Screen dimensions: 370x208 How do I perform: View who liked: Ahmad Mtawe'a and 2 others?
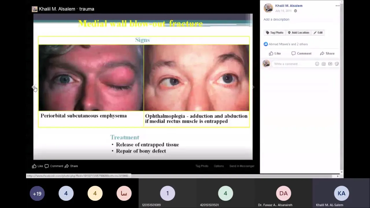(x=288, y=44)
